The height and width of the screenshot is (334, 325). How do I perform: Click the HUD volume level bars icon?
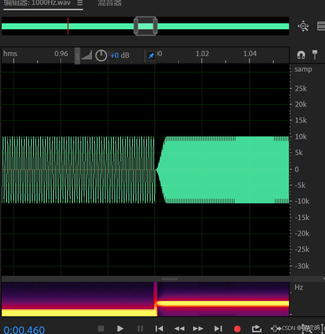click(x=87, y=55)
